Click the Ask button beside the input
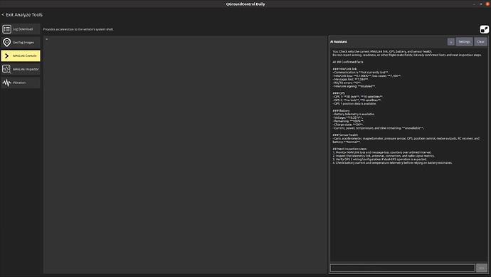The image size is (491, 277). click(482, 268)
